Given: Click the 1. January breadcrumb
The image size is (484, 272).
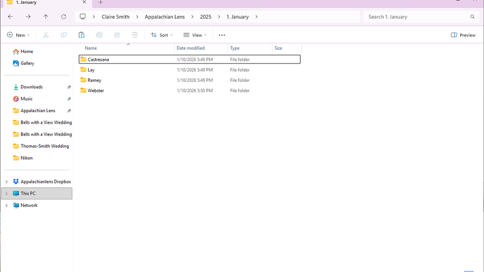Looking at the screenshot, I should (x=238, y=17).
